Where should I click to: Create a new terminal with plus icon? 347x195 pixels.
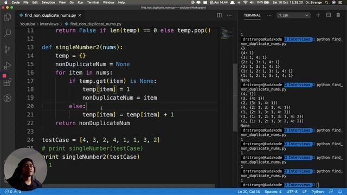pos(318,15)
